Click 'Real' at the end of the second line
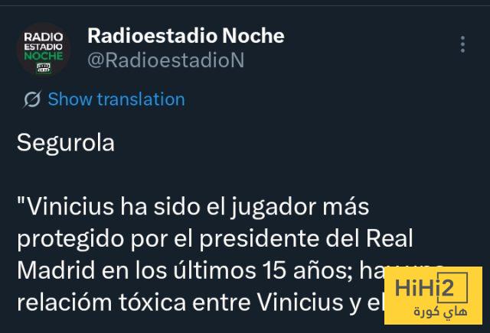This screenshot has height=333, width=490. pyautogui.click(x=390, y=238)
